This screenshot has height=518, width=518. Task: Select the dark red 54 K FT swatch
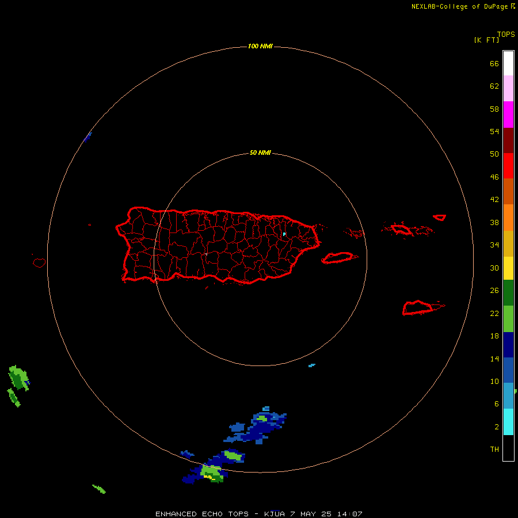point(508,140)
